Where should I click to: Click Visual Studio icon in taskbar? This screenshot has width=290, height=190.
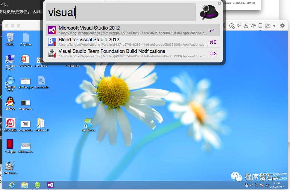(50, 185)
